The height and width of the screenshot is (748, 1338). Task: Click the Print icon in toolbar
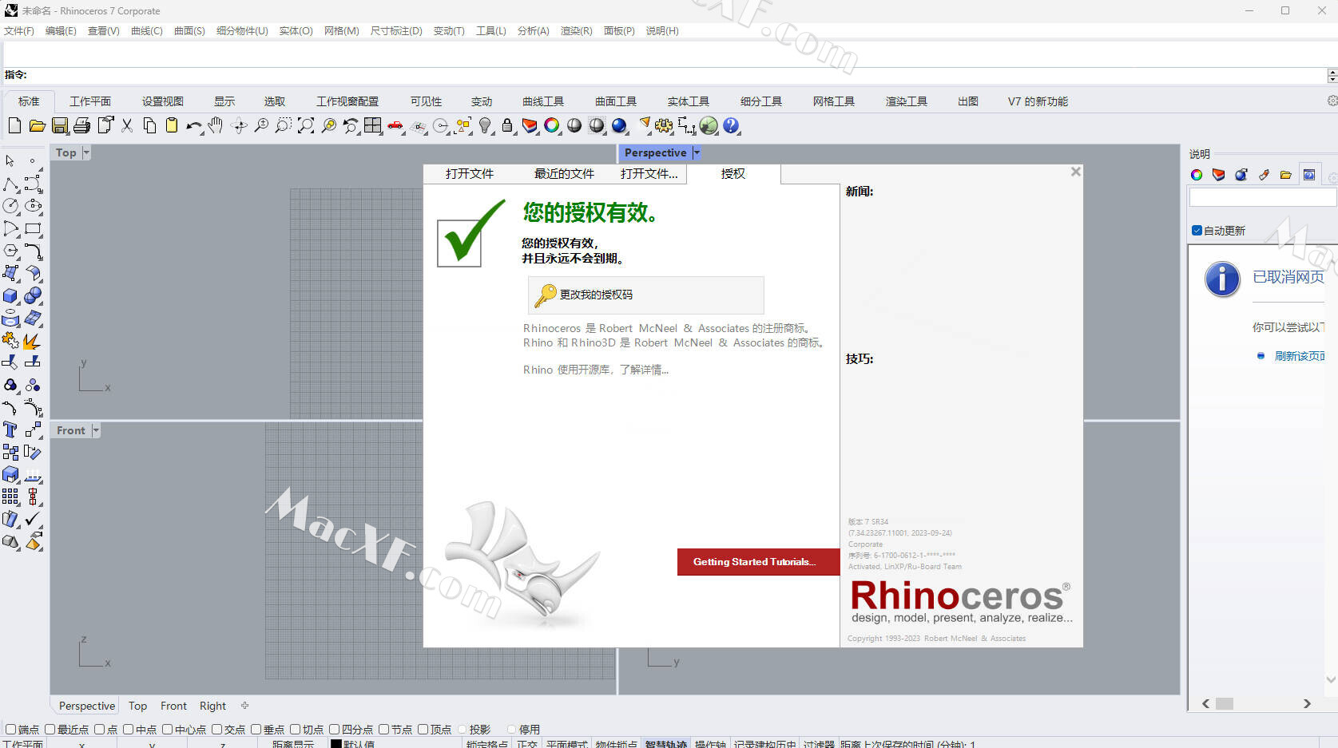pos(81,125)
